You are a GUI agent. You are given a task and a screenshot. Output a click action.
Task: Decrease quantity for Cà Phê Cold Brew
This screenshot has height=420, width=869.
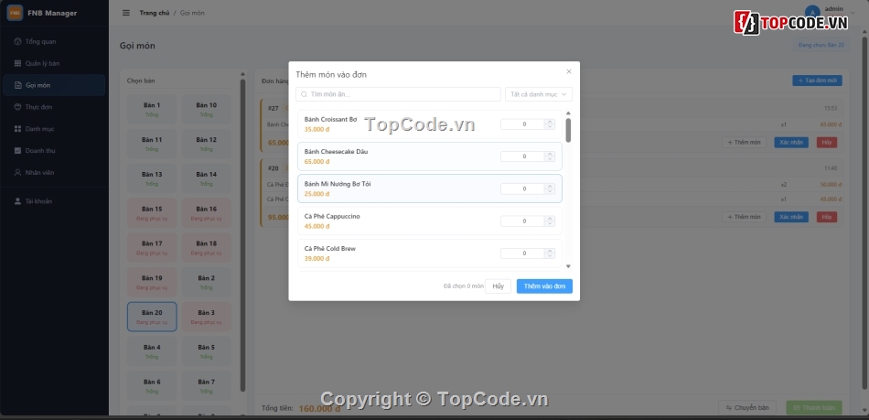click(549, 255)
